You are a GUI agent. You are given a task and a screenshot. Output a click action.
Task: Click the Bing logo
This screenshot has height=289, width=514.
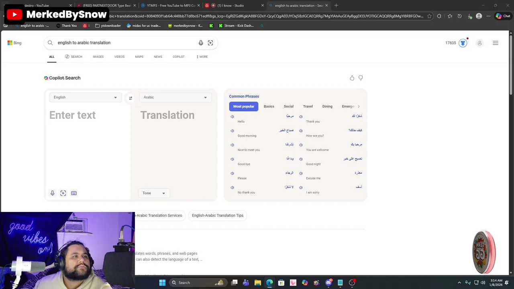click(14, 43)
